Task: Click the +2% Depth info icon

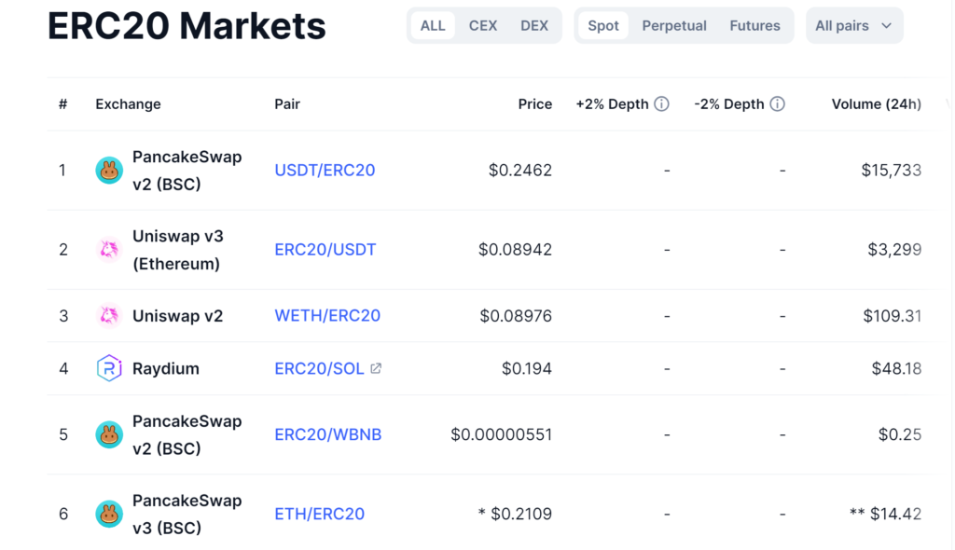Action: [661, 104]
